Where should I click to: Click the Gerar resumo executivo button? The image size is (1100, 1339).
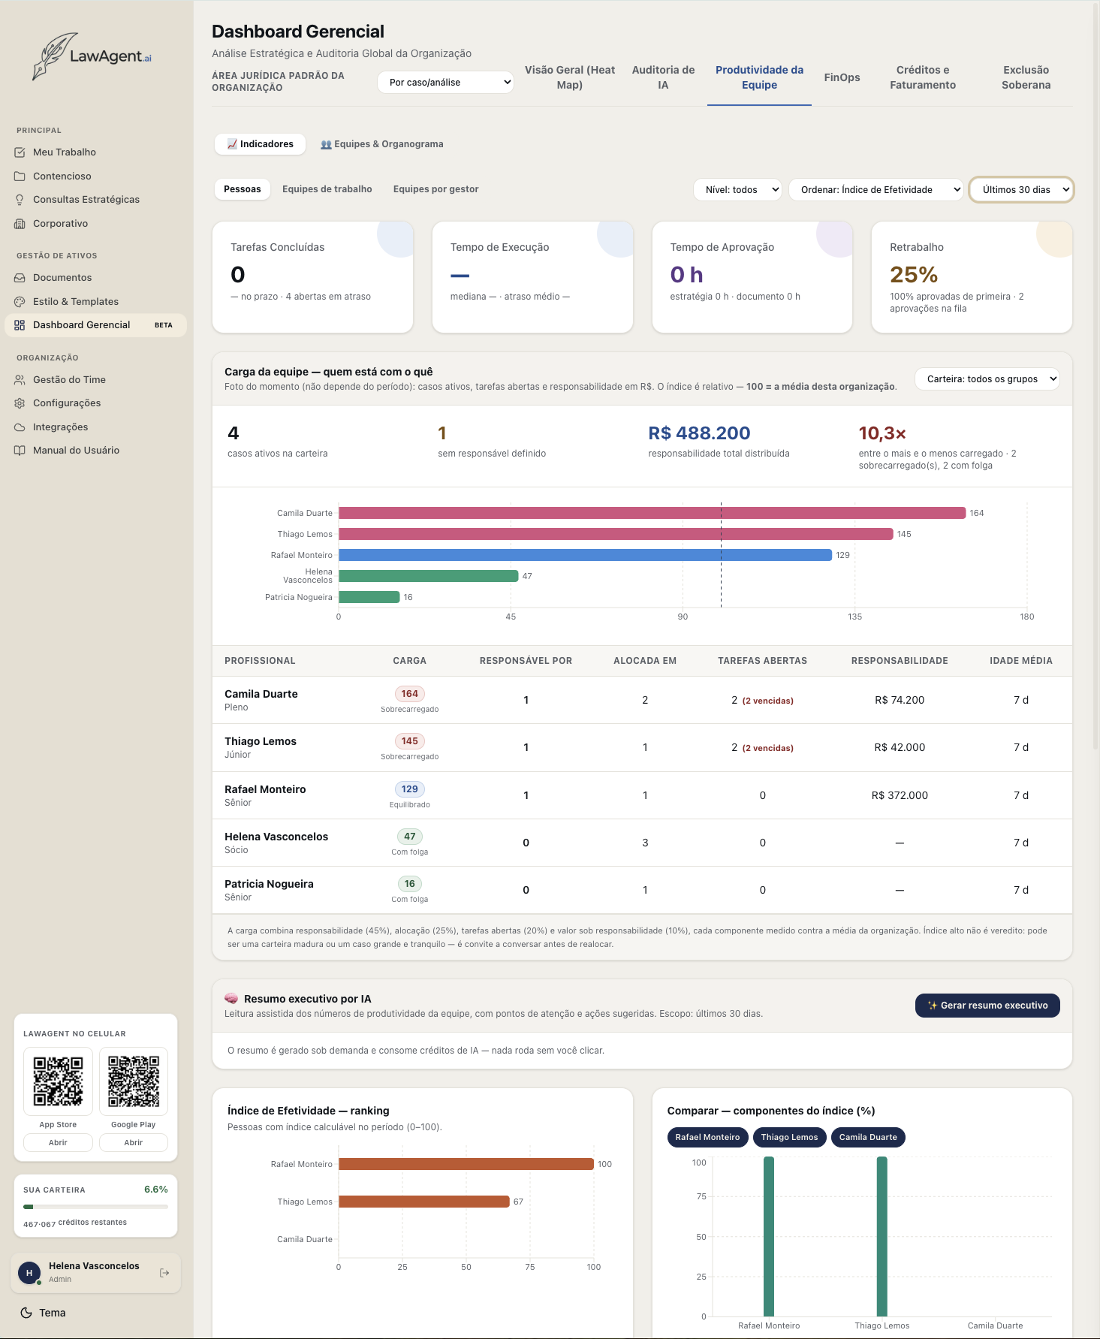point(987,1006)
